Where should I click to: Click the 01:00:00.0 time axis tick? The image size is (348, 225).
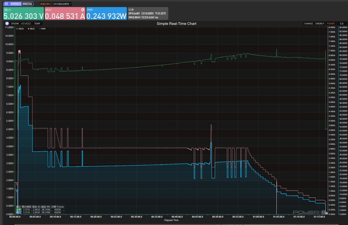click(x=258, y=217)
